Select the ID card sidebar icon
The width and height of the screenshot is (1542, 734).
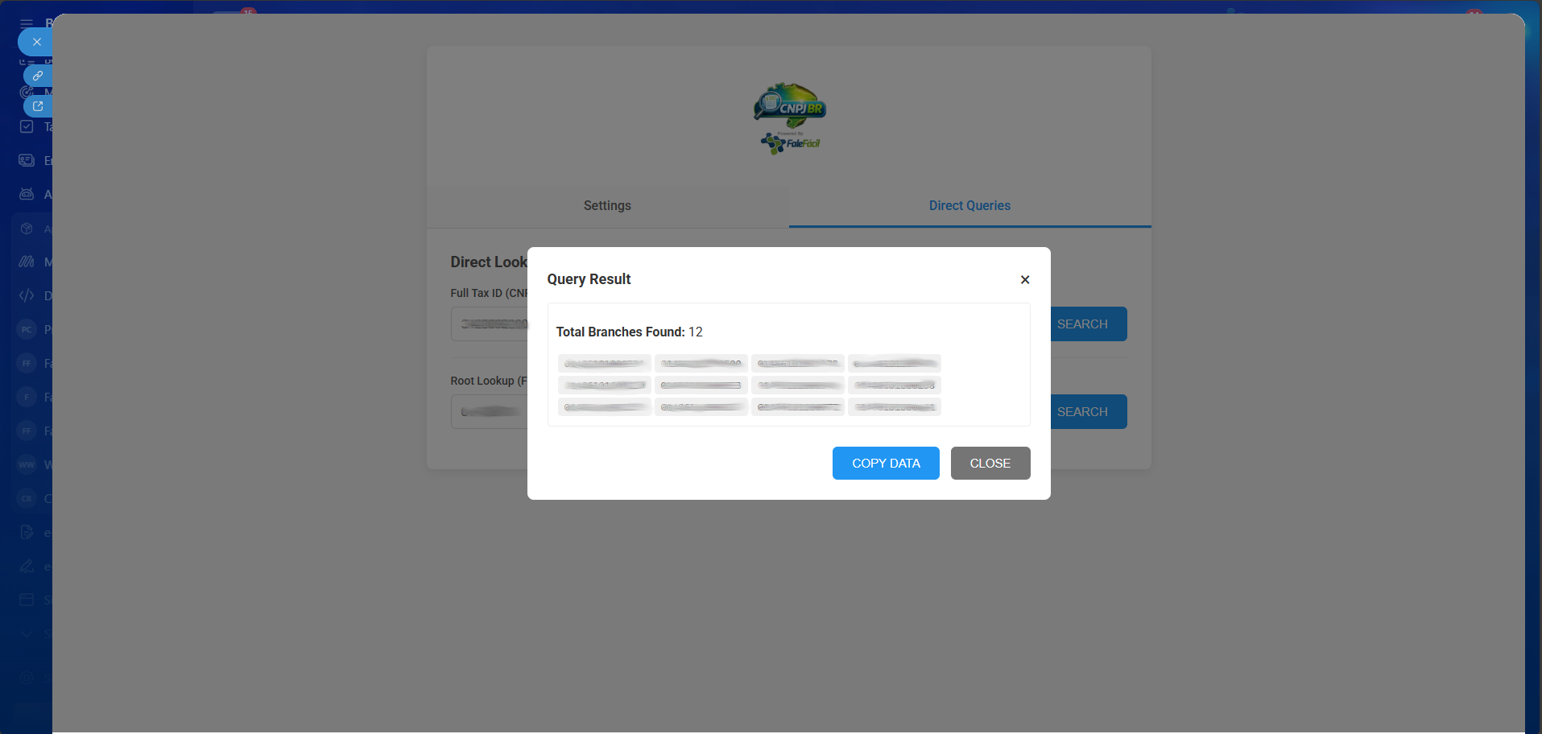coord(27,161)
